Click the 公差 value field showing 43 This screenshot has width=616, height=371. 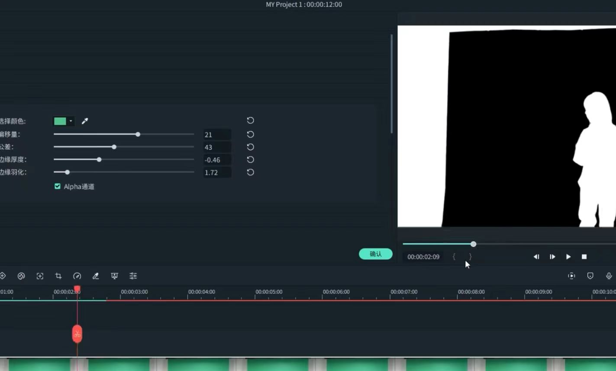[x=217, y=147]
